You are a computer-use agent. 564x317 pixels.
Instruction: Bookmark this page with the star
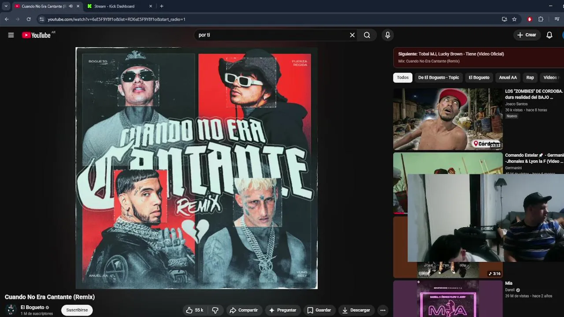click(x=514, y=19)
